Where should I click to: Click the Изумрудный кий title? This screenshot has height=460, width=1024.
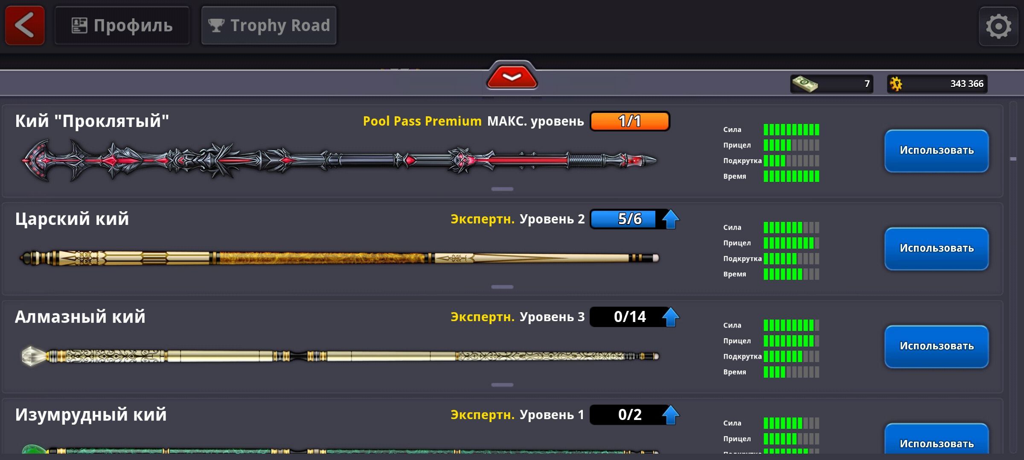90,415
